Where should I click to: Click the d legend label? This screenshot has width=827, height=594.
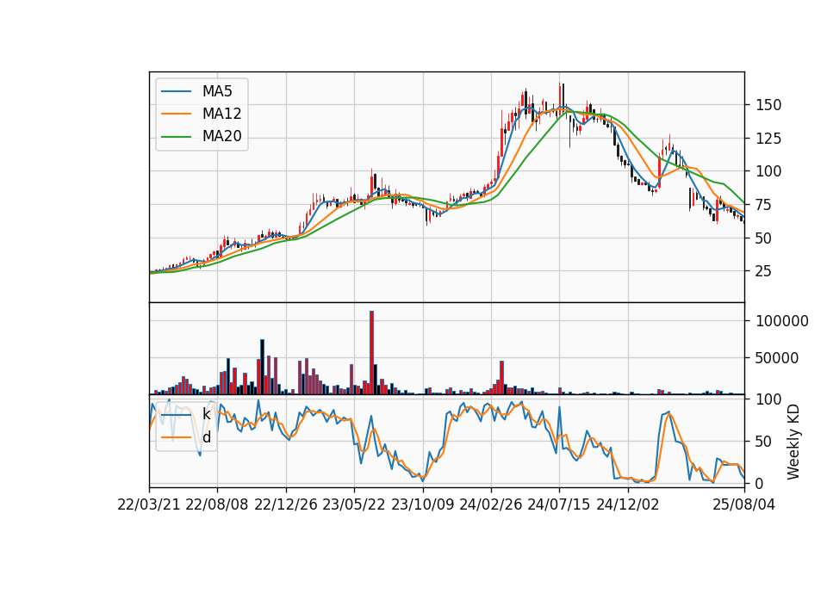pyautogui.click(x=206, y=437)
